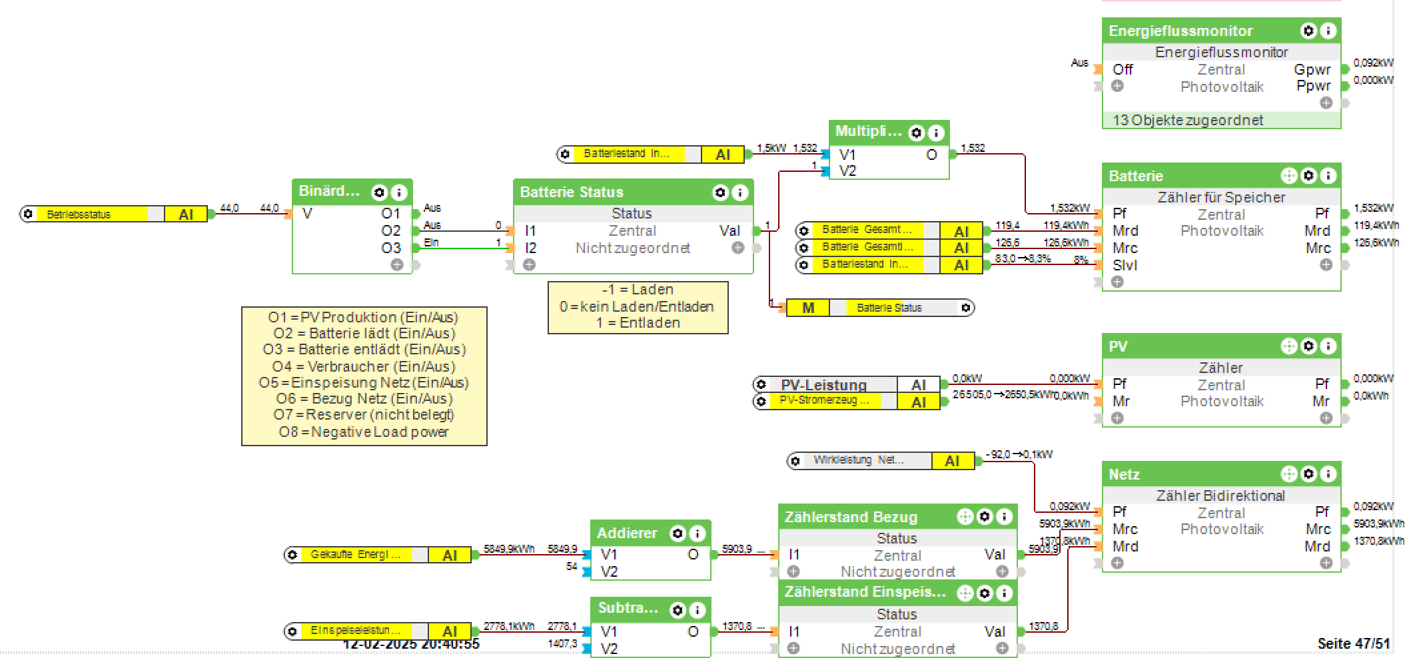1419x666 pixels.
Task: Click gear icon on Gekaufte Energi... input
Action: coord(292,555)
